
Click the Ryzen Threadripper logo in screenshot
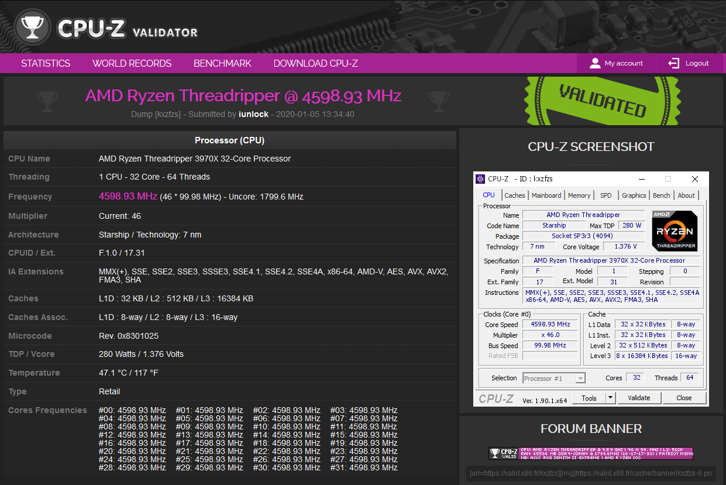[675, 231]
